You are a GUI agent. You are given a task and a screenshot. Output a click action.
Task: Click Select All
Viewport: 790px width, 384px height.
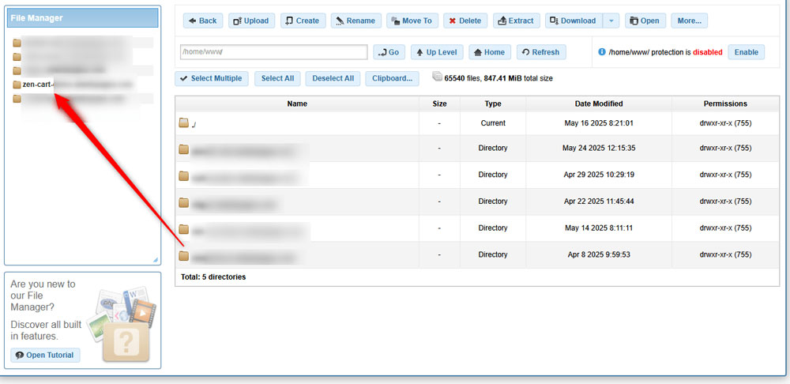pyautogui.click(x=277, y=78)
